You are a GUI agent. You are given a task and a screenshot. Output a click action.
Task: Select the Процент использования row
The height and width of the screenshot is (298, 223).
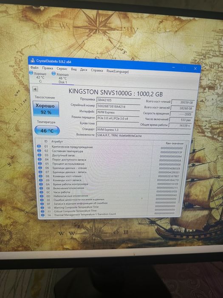pyautogui.click(x=110, y=164)
